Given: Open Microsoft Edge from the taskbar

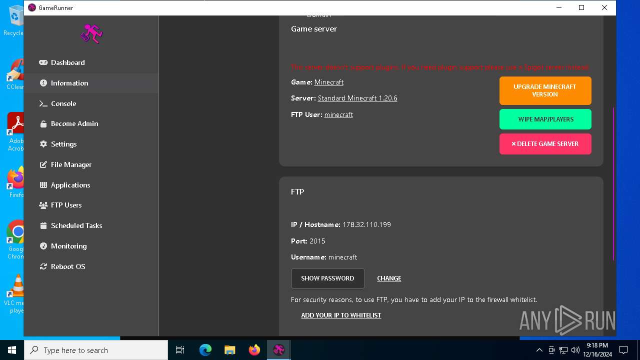Looking at the screenshot, I should point(205,350).
